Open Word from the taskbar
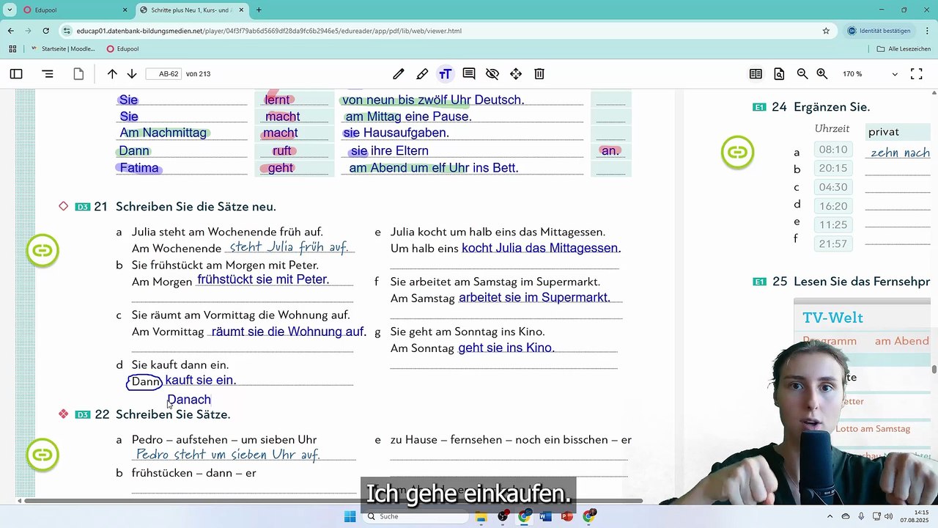The height and width of the screenshot is (528, 938). click(545, 516)
